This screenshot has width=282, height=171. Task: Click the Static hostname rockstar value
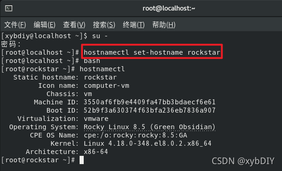100,77
